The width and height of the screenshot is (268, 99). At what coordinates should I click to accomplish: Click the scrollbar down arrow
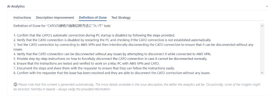click(x=262, y=73)
